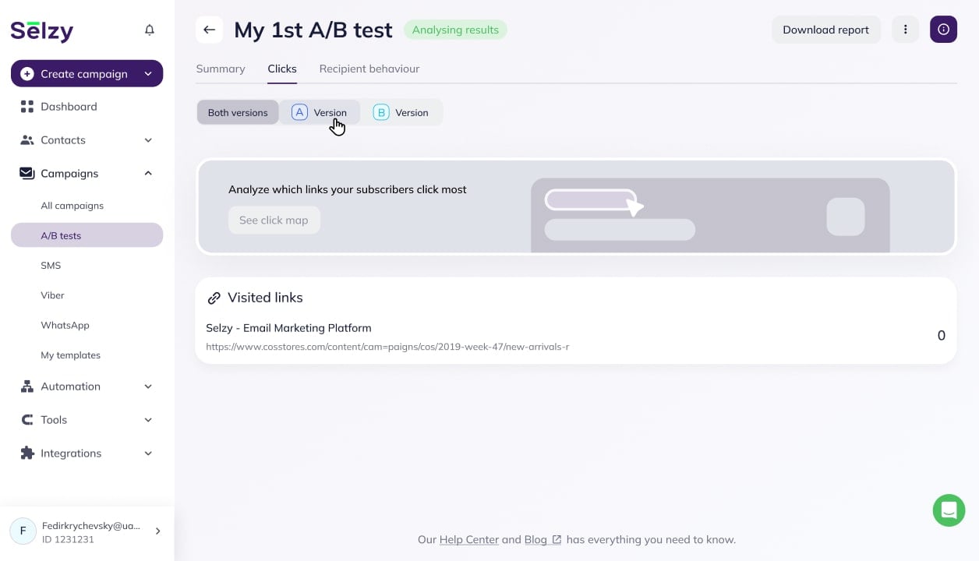The width and height of the screenshot is (979, 561).
Task: Open the Recipient behaviour tab
Action: pos(369,69)
